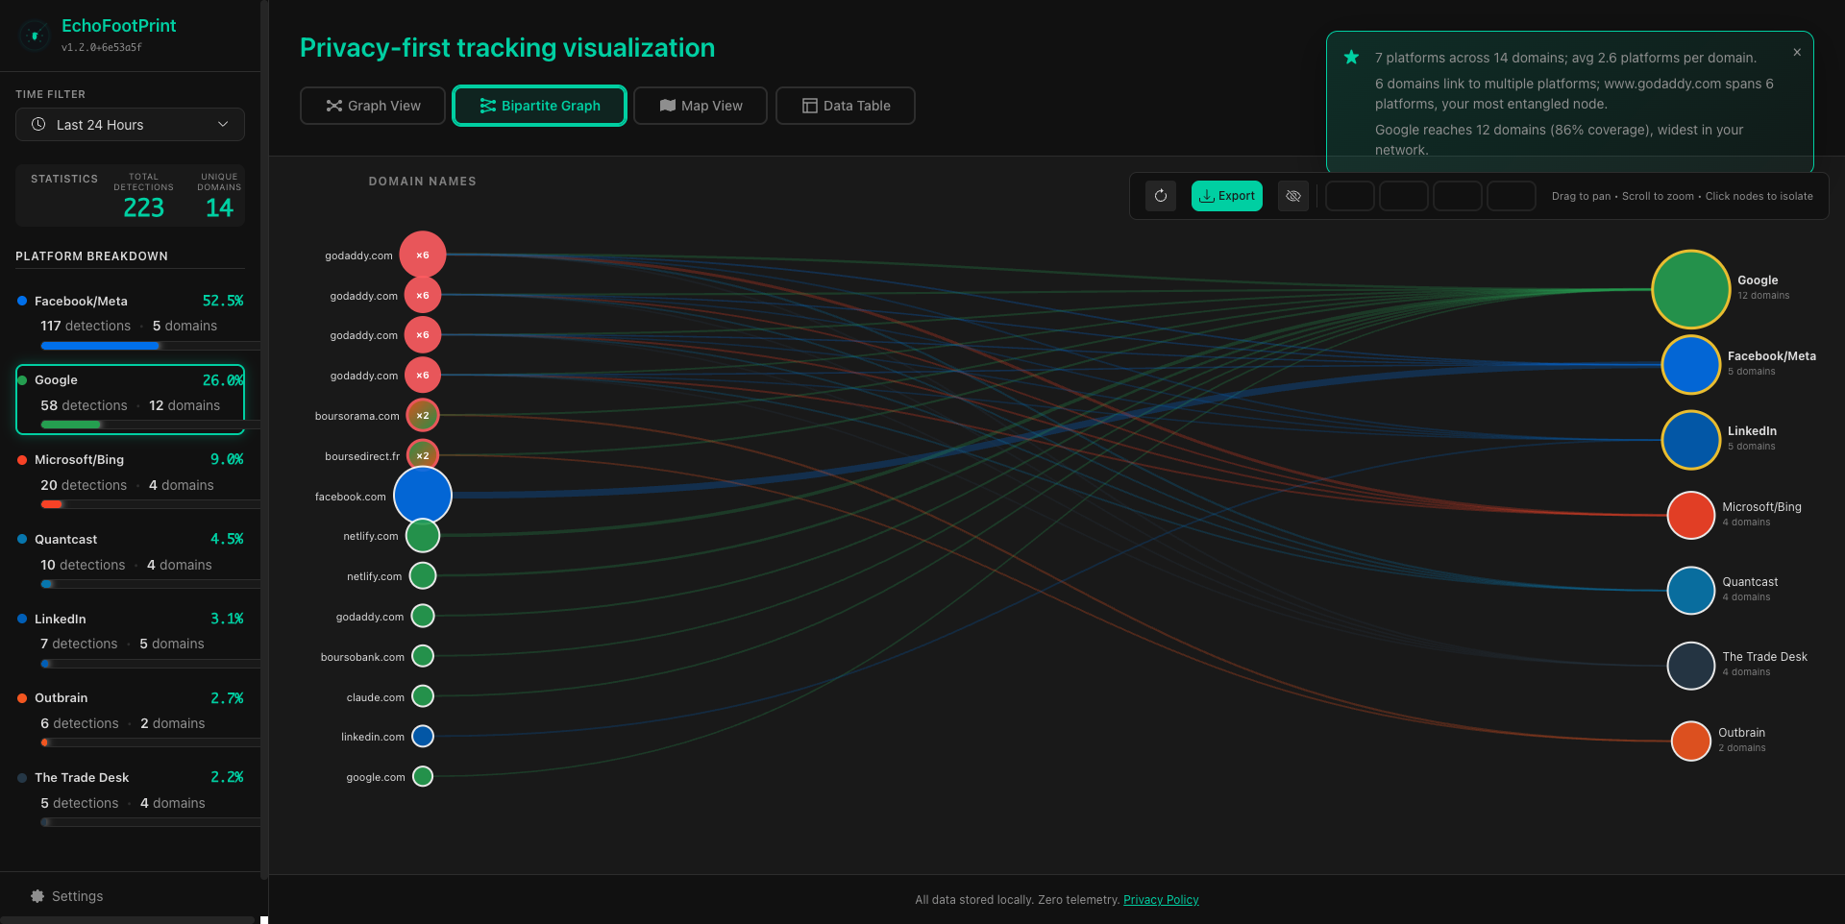Open the Privacy Policy link
Image resolution: width=1845 pixels, height=924 pixels.
pyautogui.click(x=1161, y=899)
